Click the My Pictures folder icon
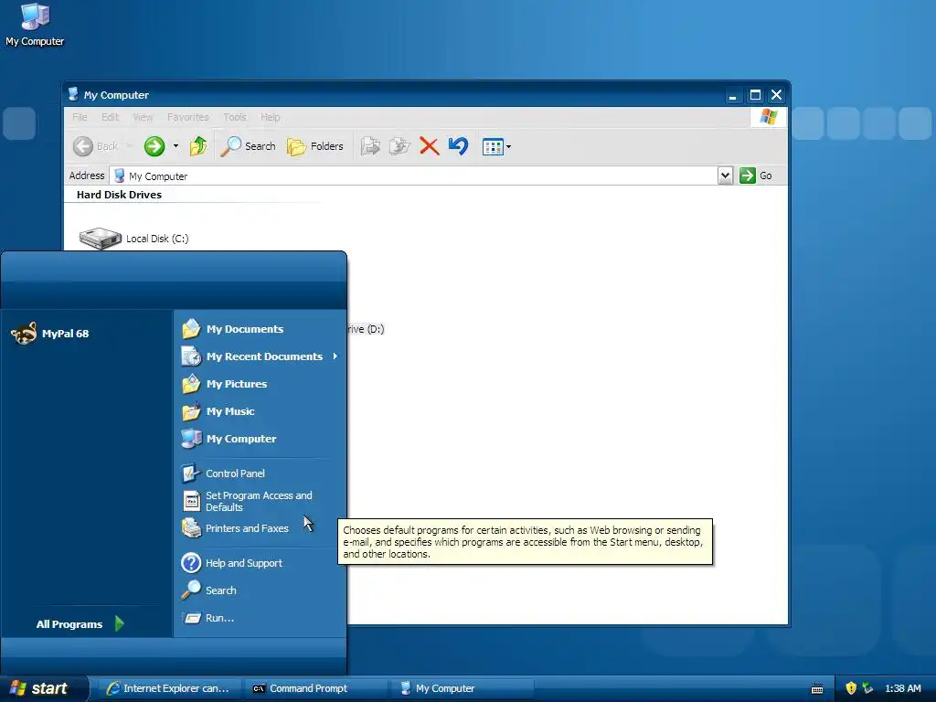This screenshot has width=936, height=702. pyautogui.click(x=191, y=384)
